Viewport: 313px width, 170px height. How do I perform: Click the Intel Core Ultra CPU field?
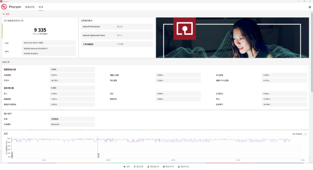[49, 43]
